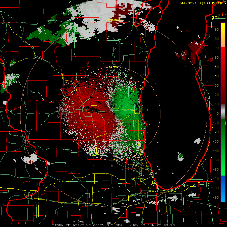This screenshot has height=227, width=227.
Task: Click the STORM RELATIVE VELOCITY footer caption
Action: 113,225
